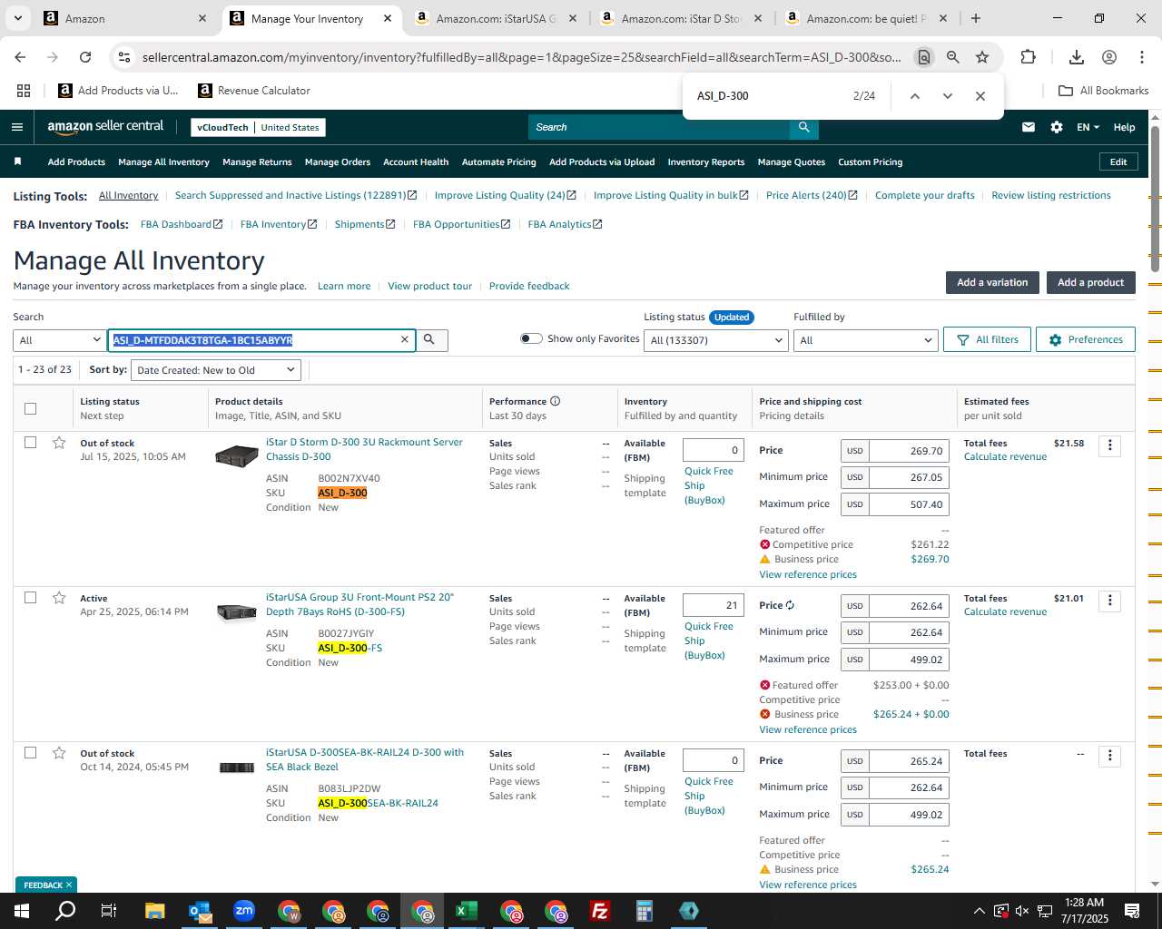Open the Fulfilled by dropdown
Image resolution: width=1162 pixels, height=929 pixels.
864,340
